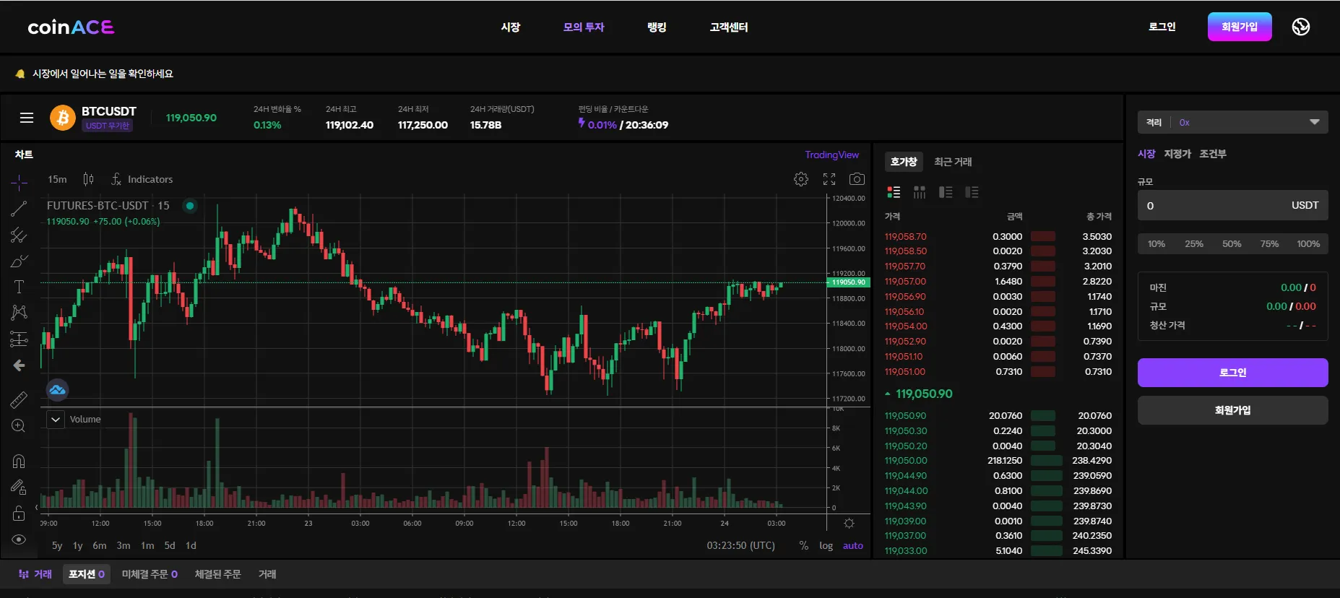Open the 모의 투자 menu item

[584, 27]
